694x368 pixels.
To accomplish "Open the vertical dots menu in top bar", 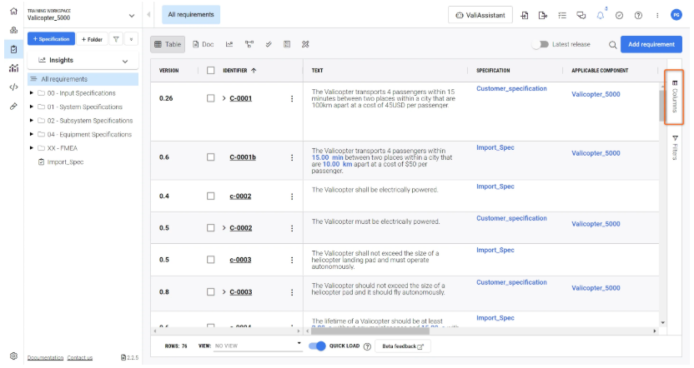I will 657,15.
